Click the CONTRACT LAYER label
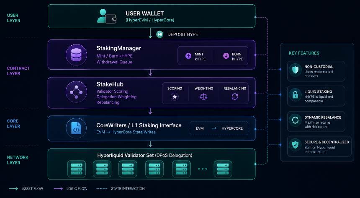The image size is (360, 198). click(18, 71)
